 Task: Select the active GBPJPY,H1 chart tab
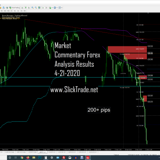tap(43, 152)
